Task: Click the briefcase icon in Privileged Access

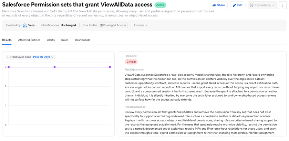Action: tap(101, 25)
